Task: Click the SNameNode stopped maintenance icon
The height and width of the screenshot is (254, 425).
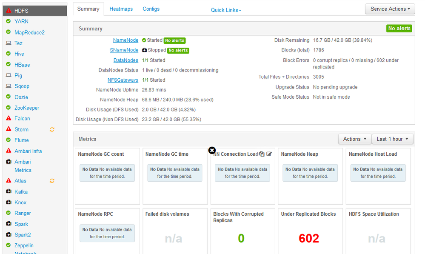Action: tap(145, 50)
